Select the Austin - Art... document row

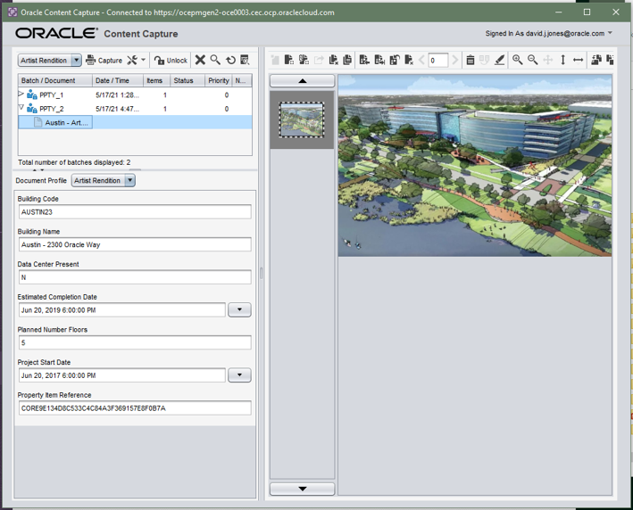tap(135, 122)
